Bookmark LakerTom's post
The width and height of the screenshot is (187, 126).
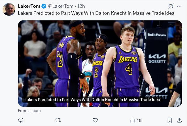tap(169, 120)
